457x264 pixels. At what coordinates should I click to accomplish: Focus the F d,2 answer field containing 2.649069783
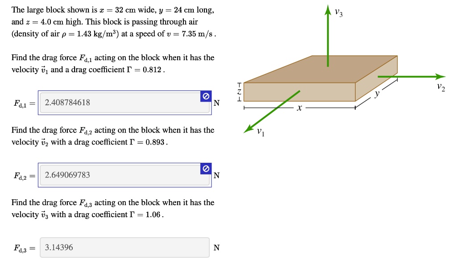click(x=125, y=175)
